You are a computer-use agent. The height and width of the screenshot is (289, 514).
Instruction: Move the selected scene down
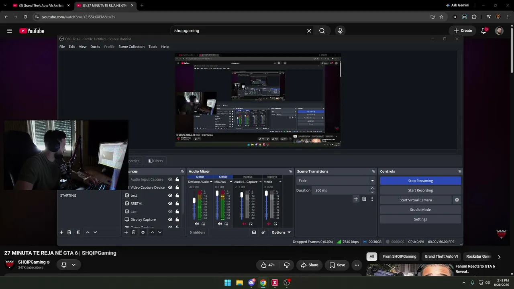pos(95,232)
